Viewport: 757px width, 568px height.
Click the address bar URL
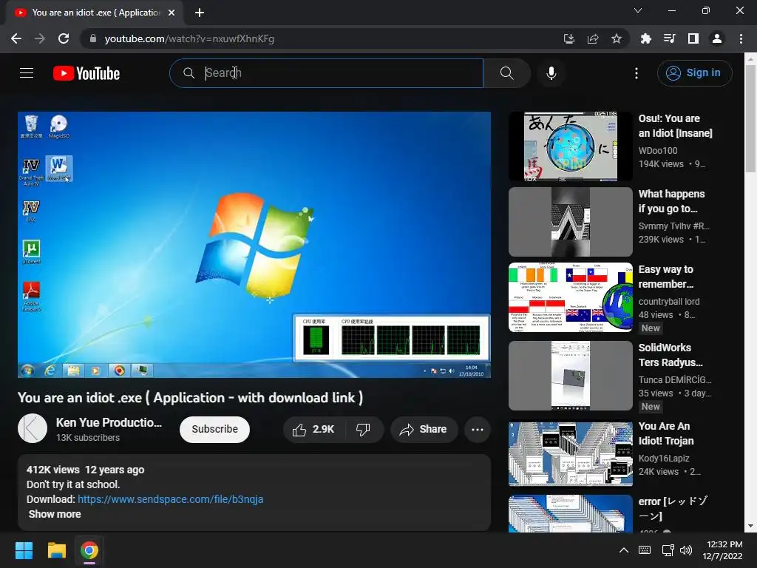point(189,38)
